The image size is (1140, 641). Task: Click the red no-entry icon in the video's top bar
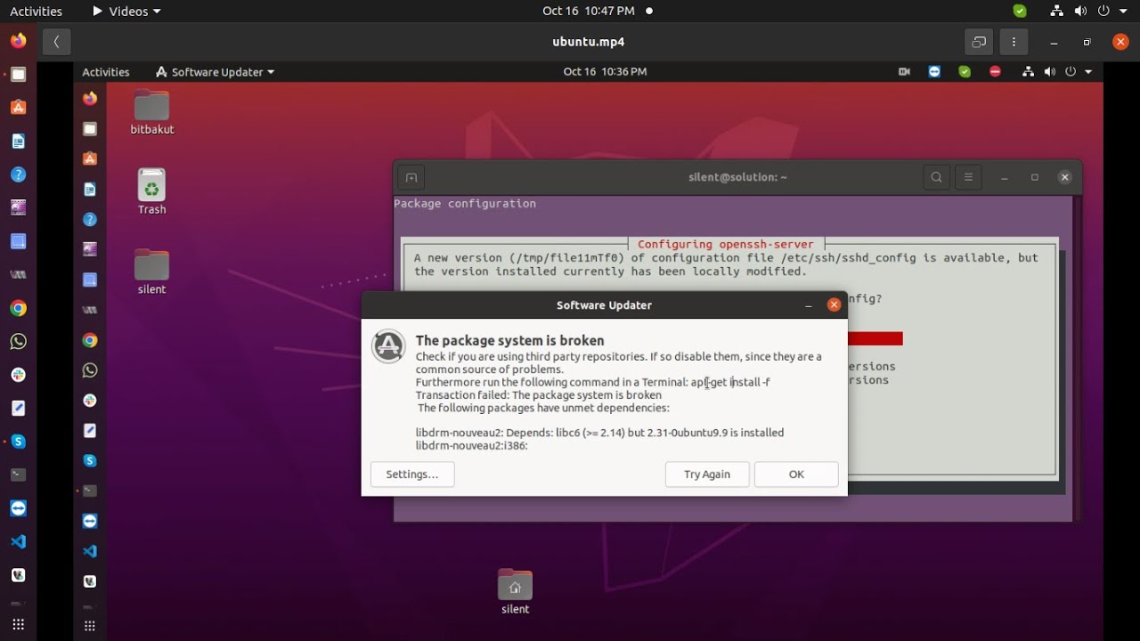(995, 72)
